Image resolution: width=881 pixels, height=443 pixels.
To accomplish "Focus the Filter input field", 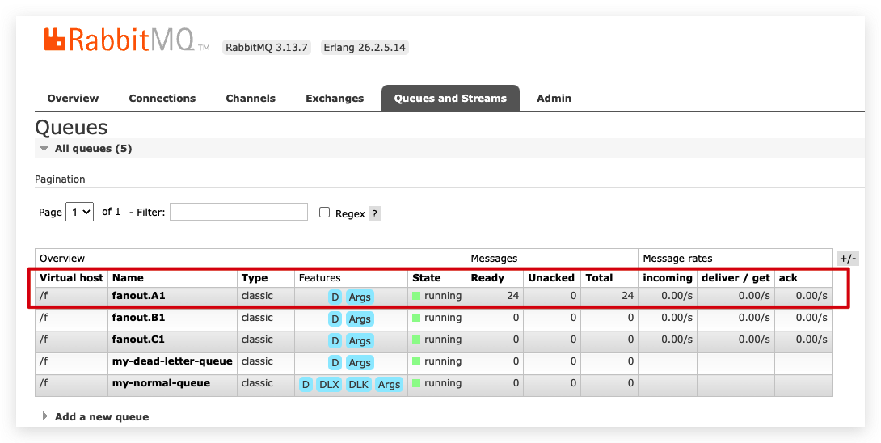I will click(x=238, y=212).
